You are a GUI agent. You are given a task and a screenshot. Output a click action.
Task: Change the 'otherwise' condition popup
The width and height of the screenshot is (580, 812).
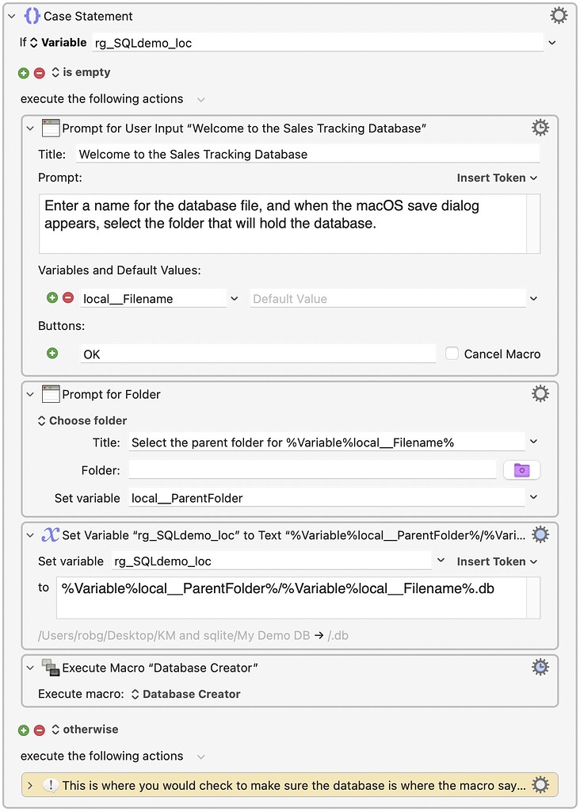(85, 730)
